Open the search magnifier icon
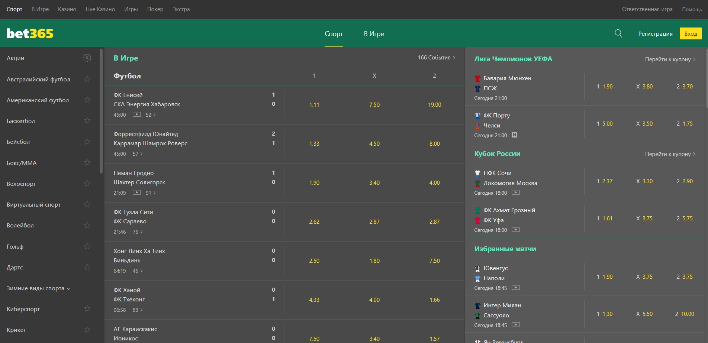708x343 pixels. (618, 33)
